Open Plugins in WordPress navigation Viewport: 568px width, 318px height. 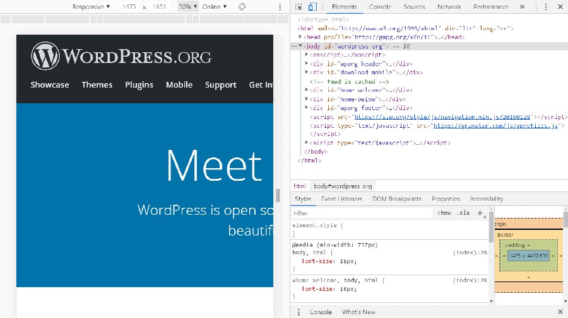coord(139,84)
